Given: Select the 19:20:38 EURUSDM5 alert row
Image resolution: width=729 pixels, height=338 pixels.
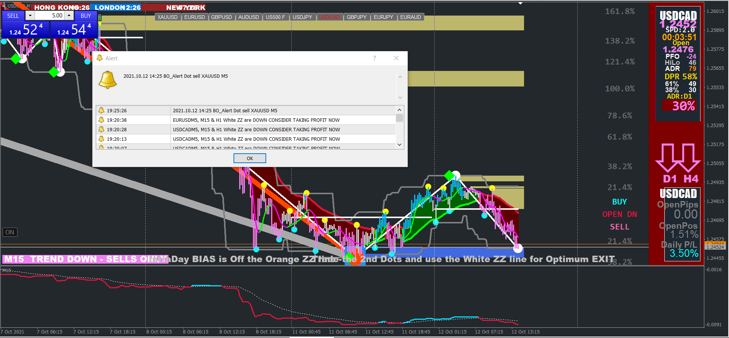Looking at the screenshot, I should click(246, 120).
